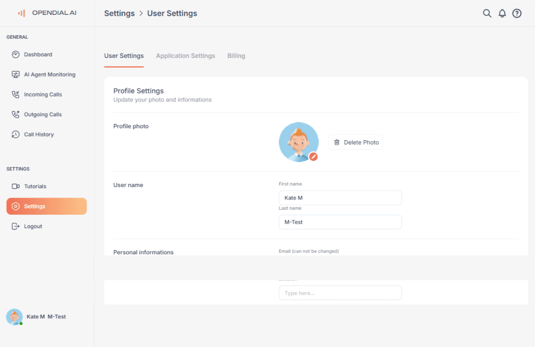Image resolution: width=535 pixels, height=347 pixels.
Task: Click the Kate M avatar at bottom left
Action: click(x=14, y=317)
